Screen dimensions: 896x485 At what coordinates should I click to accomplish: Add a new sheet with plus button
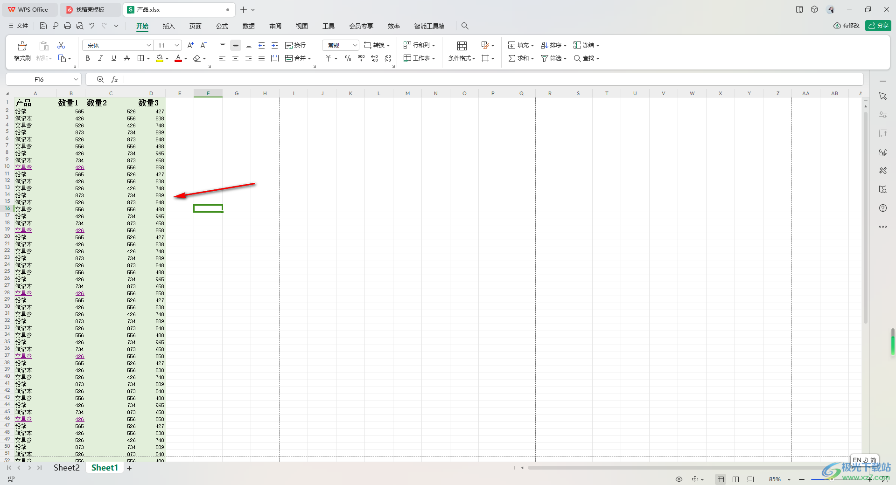(129, 468)
